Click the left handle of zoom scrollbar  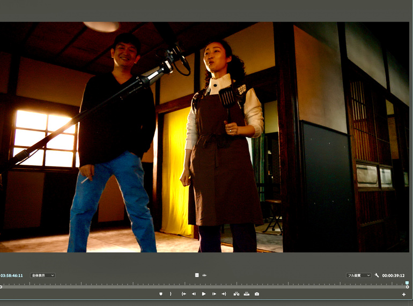(1, 287)
